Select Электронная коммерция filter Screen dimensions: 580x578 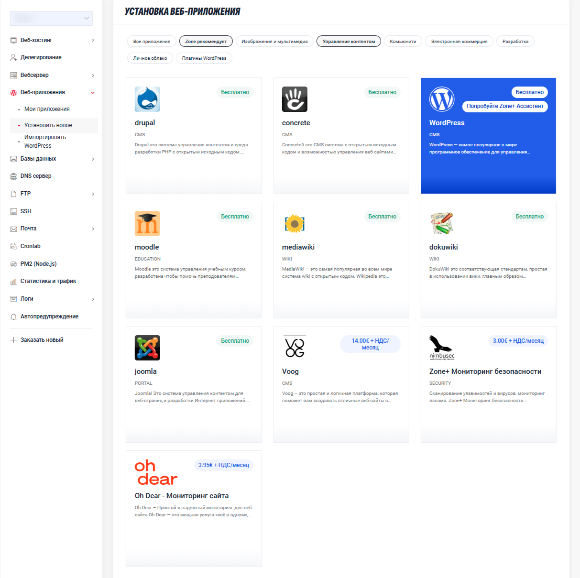coord(459,41)
